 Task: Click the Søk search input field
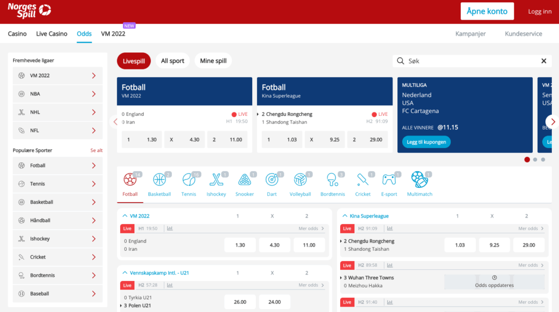point(472,61)
